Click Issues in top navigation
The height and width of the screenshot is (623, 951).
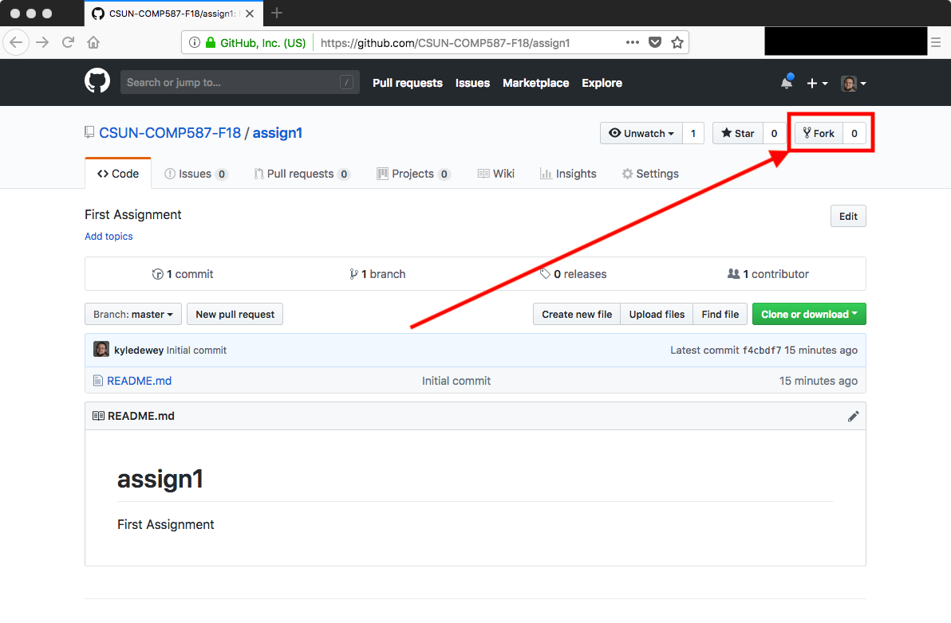(x=472, y=83)
